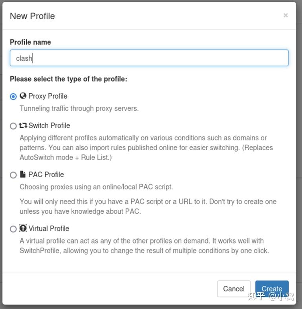Click the "PAC Profile" text label
Viewport: 302px width, 309px height.
46,174
